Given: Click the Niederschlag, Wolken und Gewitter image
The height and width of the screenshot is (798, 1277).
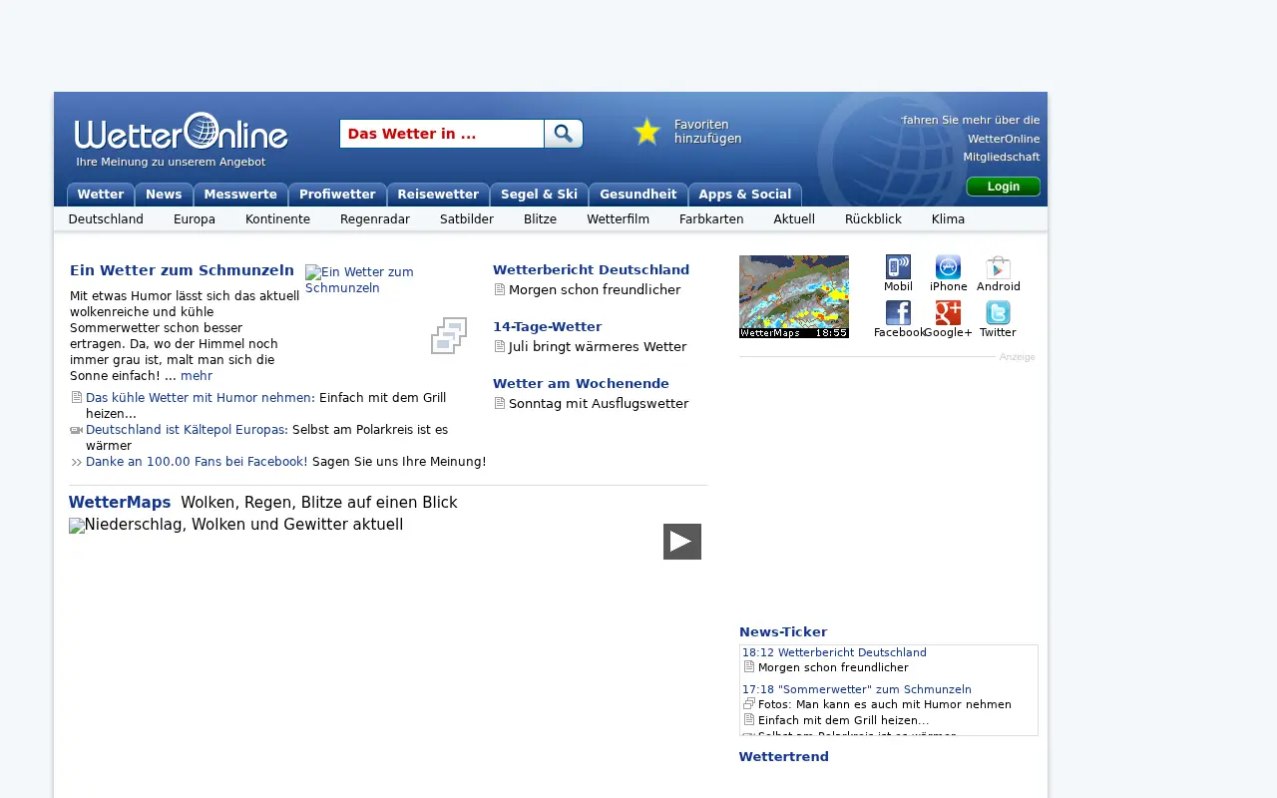Looking at the screenshot, I should (236, 525).
